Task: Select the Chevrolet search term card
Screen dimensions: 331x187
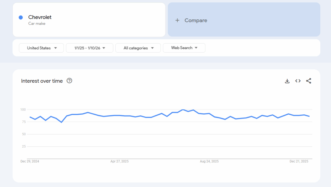Action: tap(89, 19)
